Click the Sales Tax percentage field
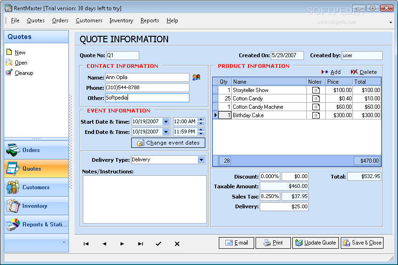 [x=270, y=196]
